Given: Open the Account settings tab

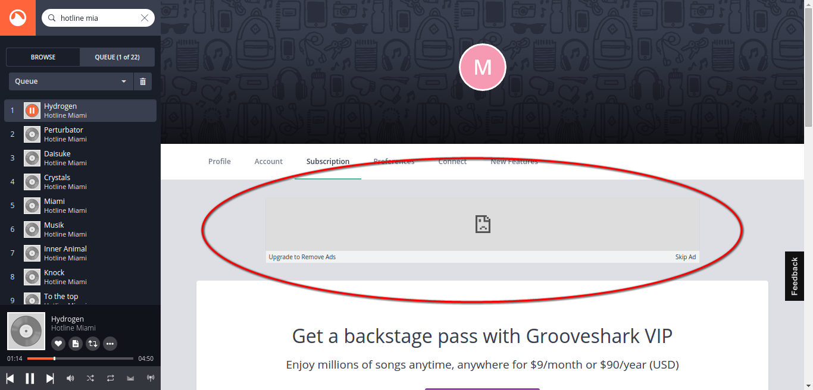Looking at the screenshot, I should click(268, 161).
